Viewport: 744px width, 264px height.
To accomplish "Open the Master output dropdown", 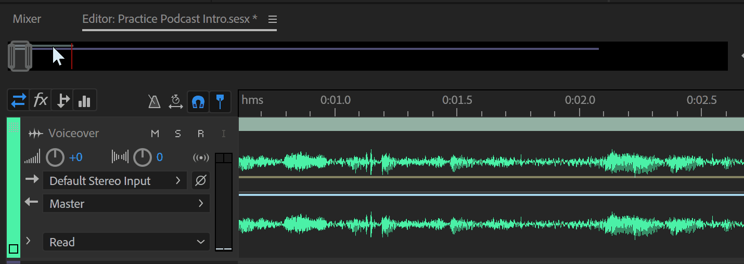I will coord(126,204).
